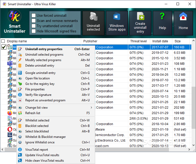The width and height of the screenshot is (196, 164).
Task: Select Open file location menu entry
Action: tap(56, 78)
